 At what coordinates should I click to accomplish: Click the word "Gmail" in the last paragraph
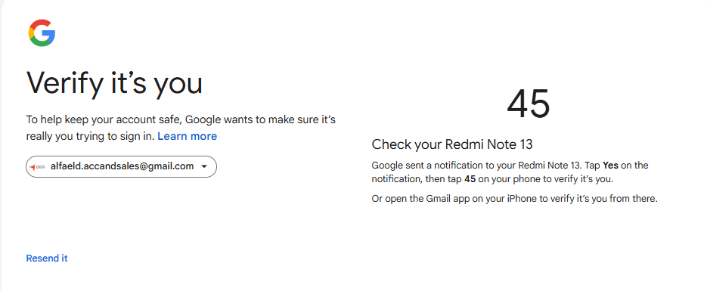tap(439, 199)
